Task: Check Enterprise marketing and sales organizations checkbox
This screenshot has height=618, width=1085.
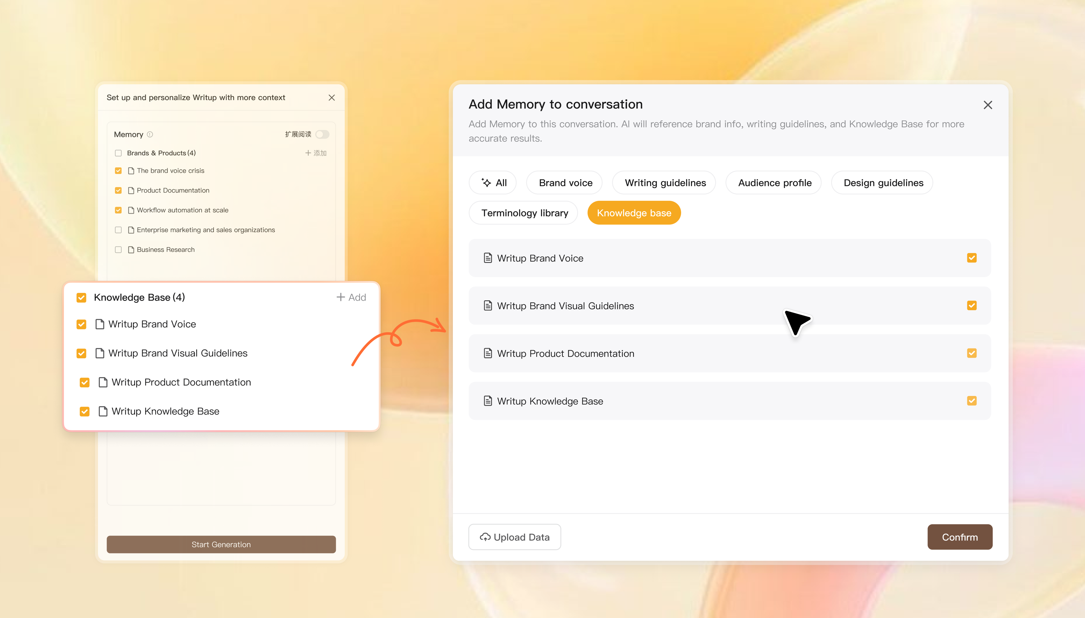Action: click(118, 230)
